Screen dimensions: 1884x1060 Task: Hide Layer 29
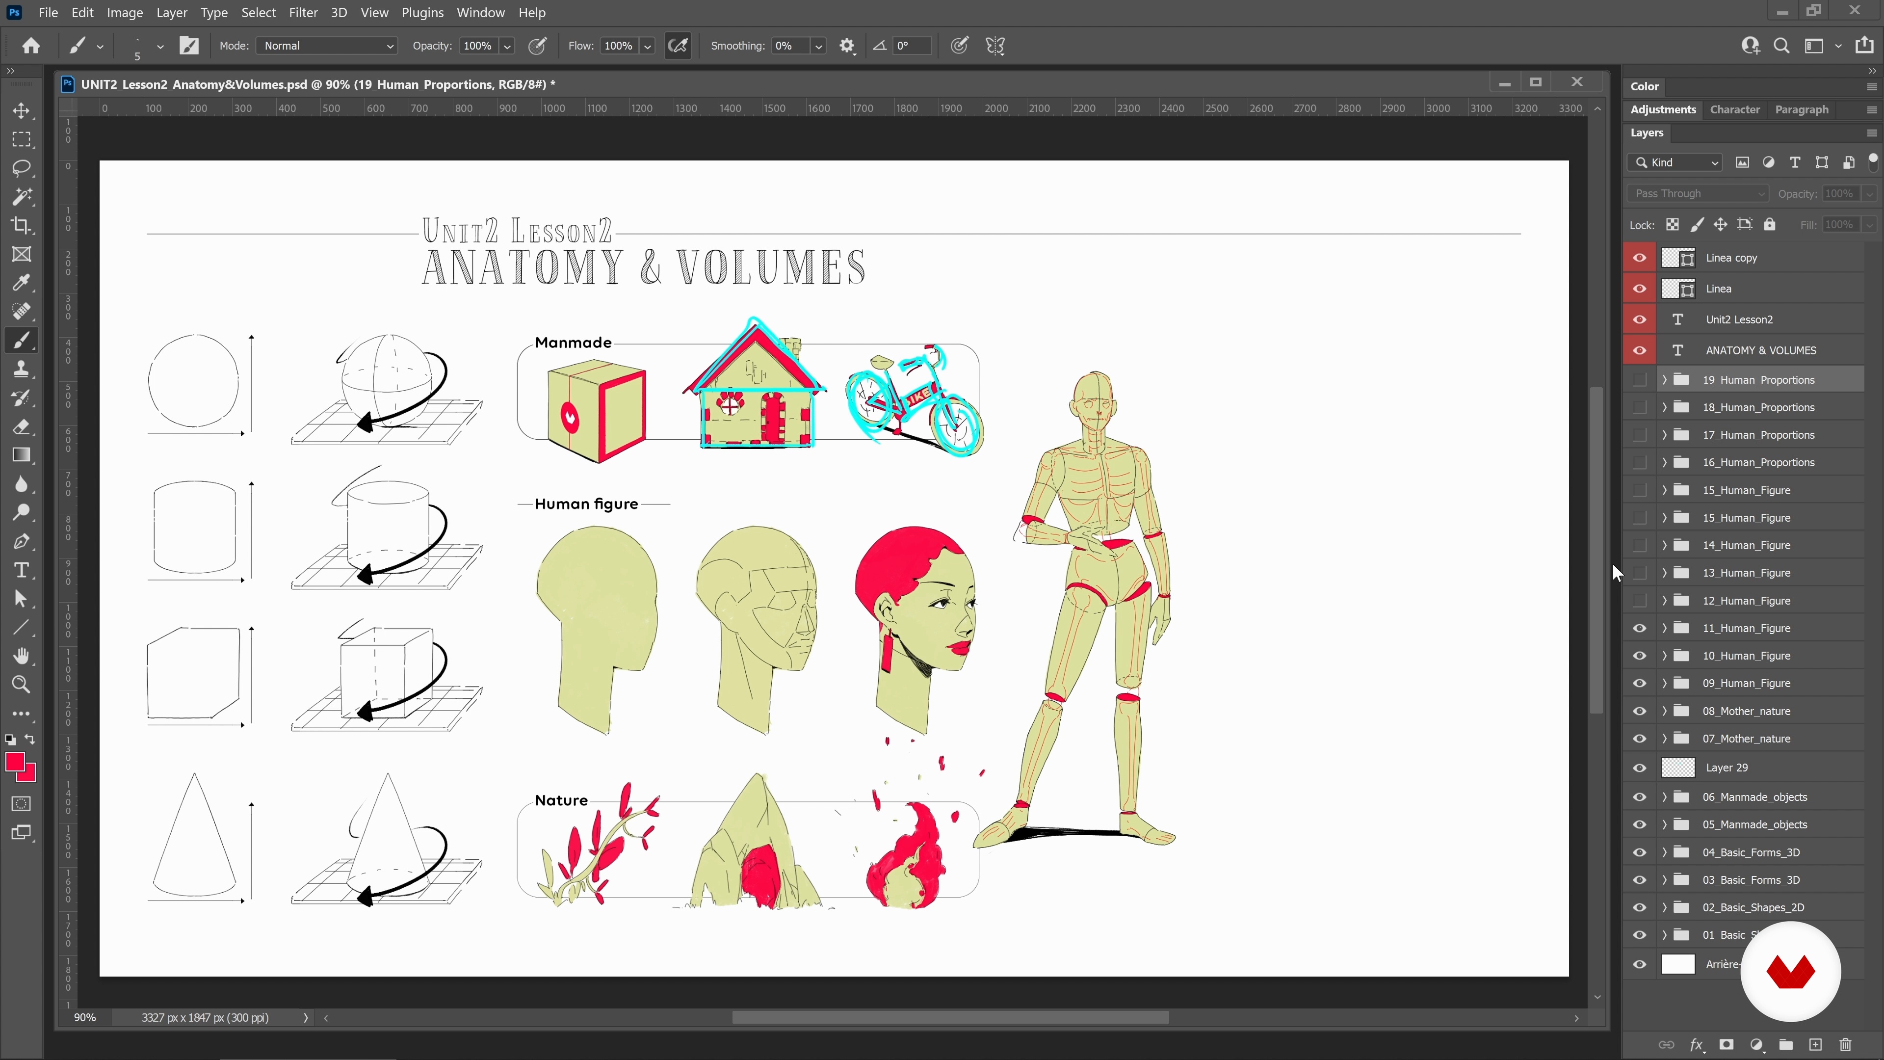pyautogui.click(x=1640, y=768)
